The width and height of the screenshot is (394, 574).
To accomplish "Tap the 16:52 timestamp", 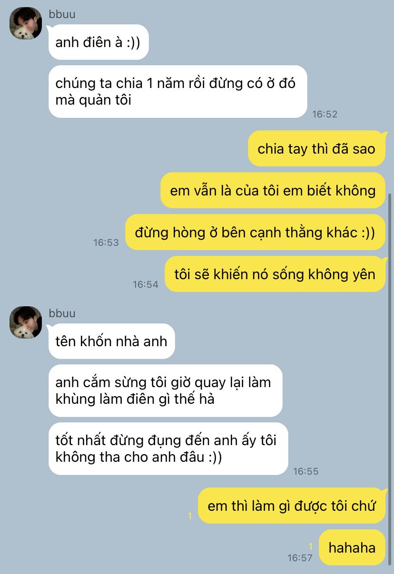I will click(x=325, y=114).
